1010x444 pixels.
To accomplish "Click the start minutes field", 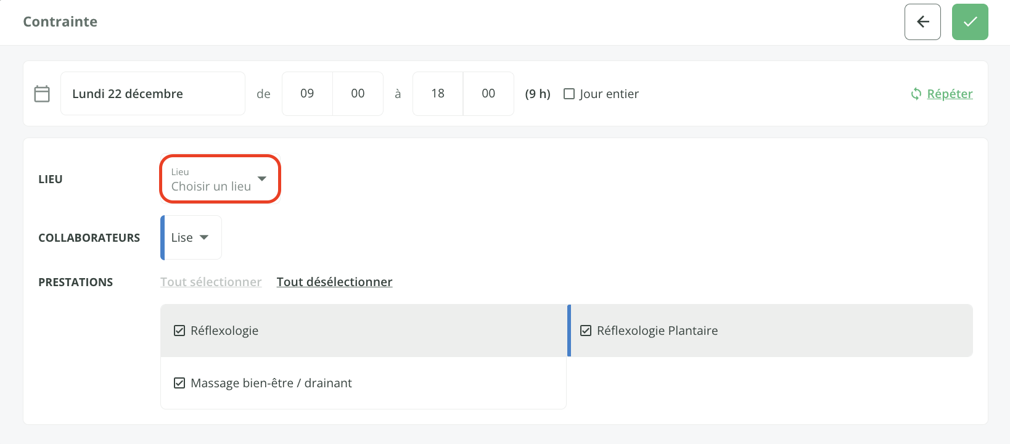I will (358, 94).
